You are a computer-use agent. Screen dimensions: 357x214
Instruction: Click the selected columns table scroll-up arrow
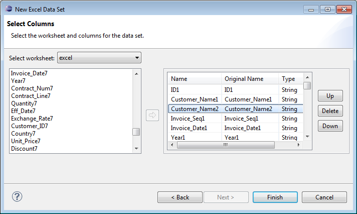click(x=307, y=77)
